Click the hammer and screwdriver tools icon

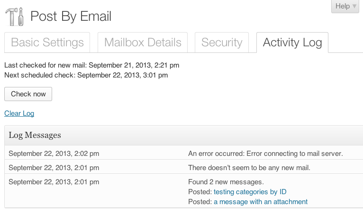pos(14,17)
